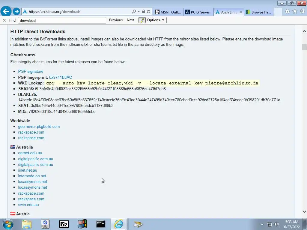Open first lucassymons.net mirror link
Image resolution: width=307 pixels, height=230 pixels.
point(33,181)
